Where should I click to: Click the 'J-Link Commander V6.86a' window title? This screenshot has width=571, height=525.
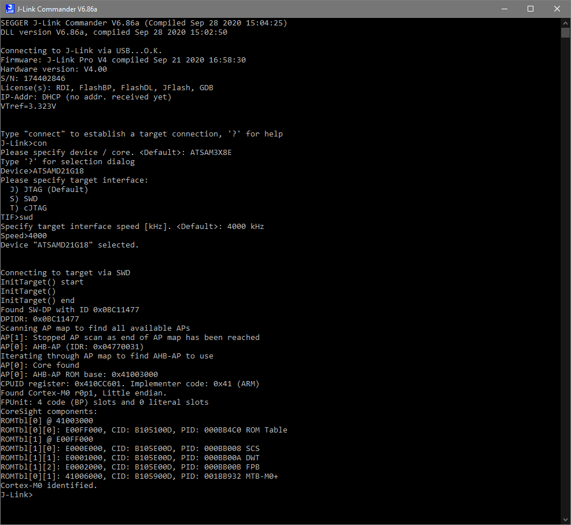pyautogui.click(x=57, y=9)
